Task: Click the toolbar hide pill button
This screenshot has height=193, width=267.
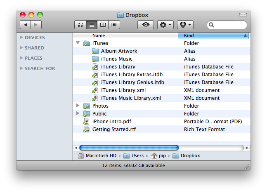Action: tap(243, 15)
